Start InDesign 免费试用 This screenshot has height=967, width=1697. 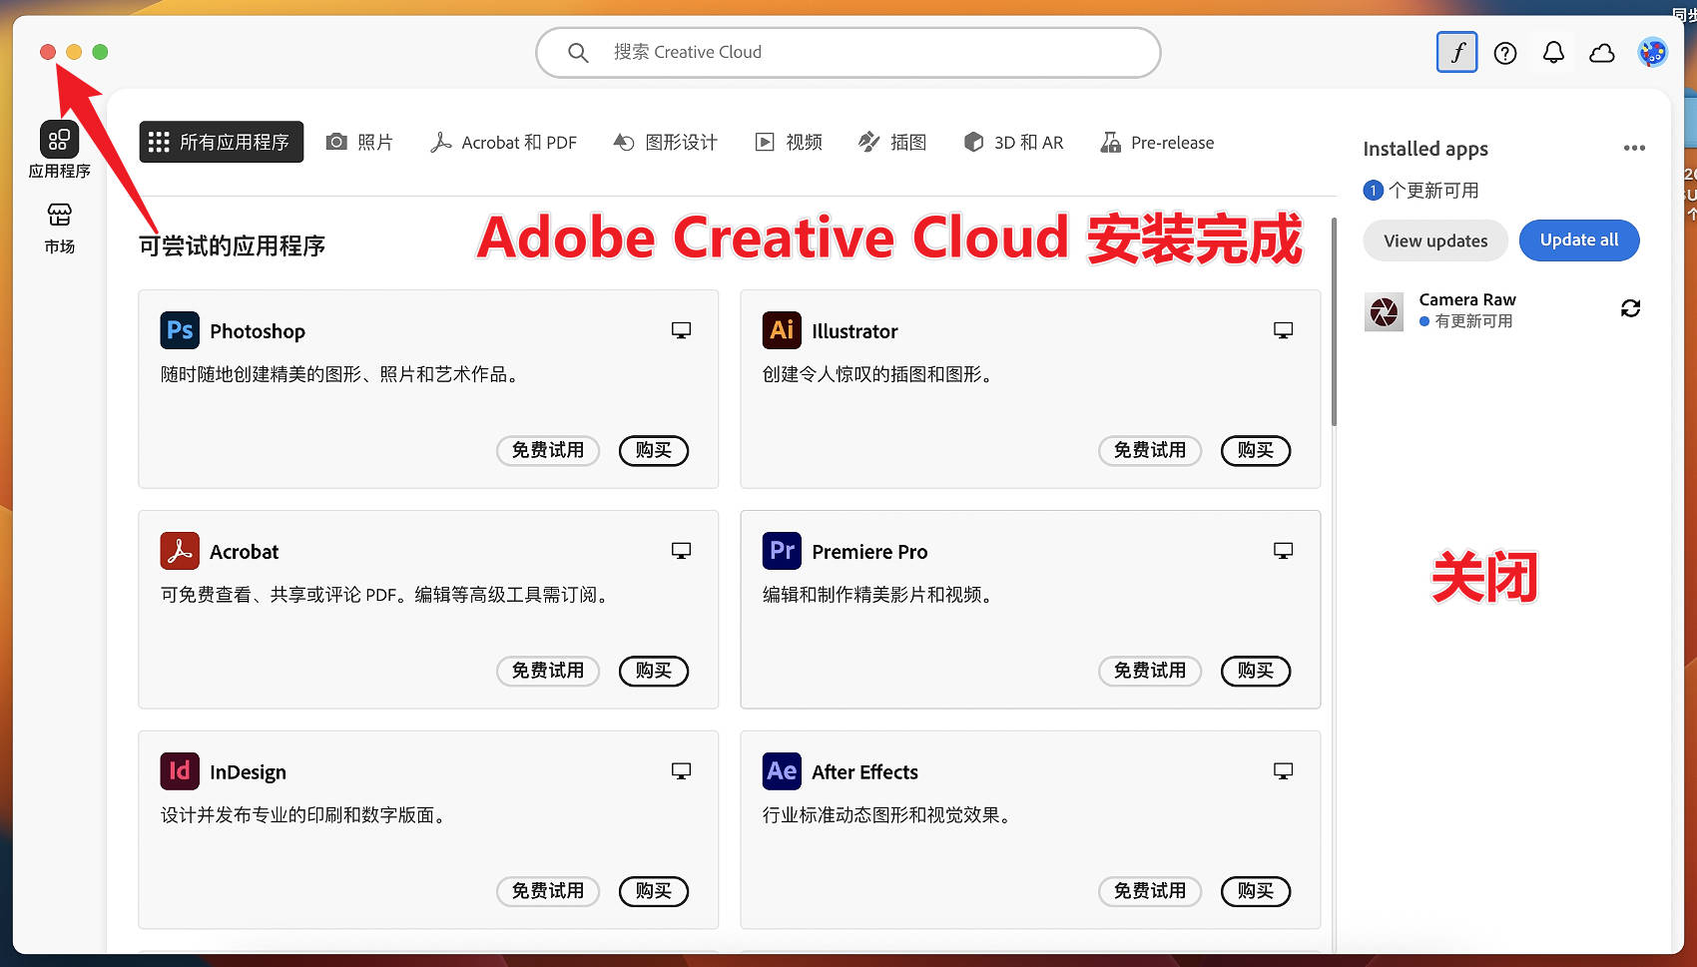(x=548, y=891)
